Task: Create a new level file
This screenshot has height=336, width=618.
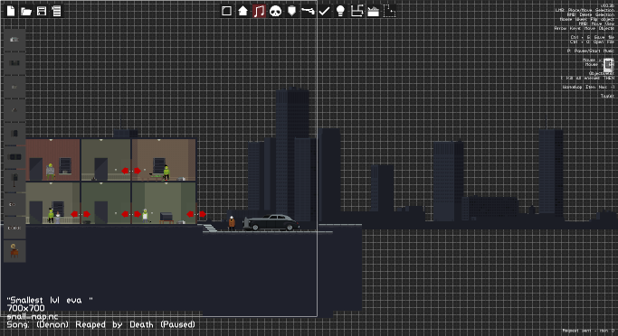Action: (x=11, y=11)
